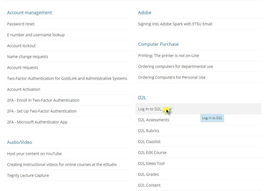265x191 pixels.
Task: Open Signing Into Adobe Spark article
Action: pyautogui.click(x=175, y=24)
